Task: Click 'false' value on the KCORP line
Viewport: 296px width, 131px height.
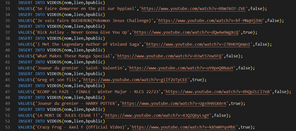Action: click(x=281, y=92)
